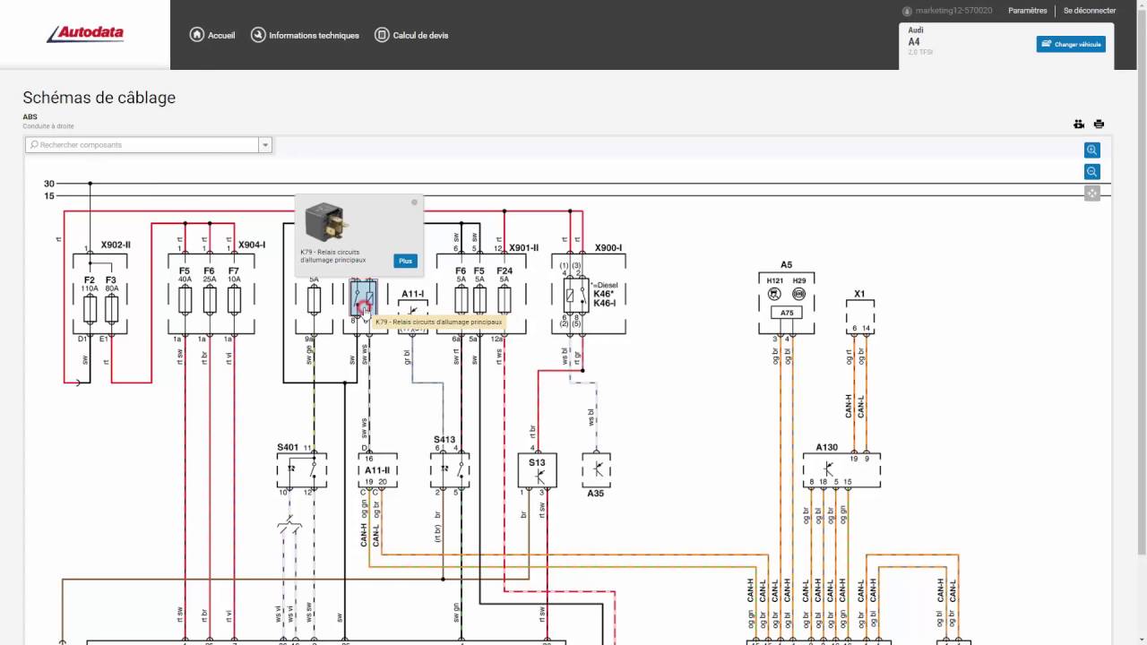Select fuse F7 10A symbol

[234, 300]
